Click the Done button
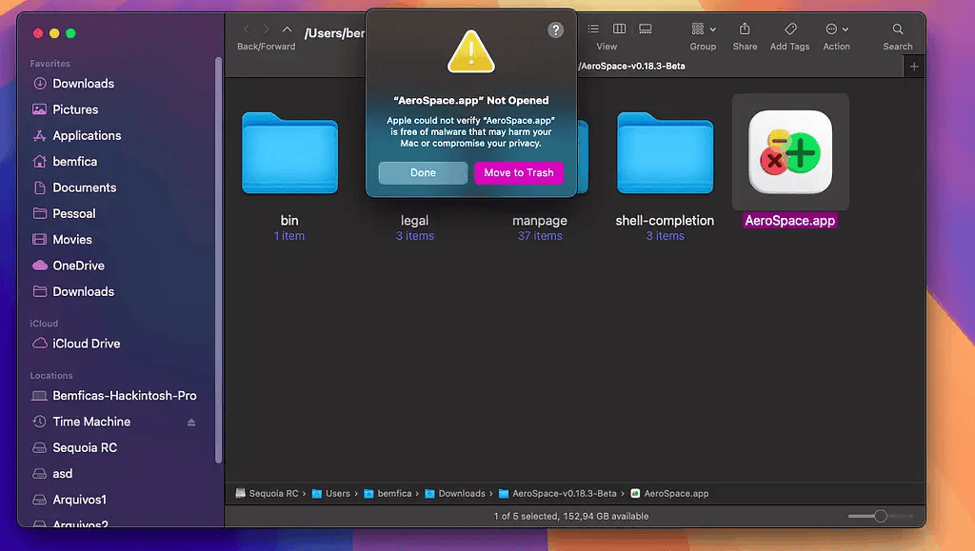The image size is (975, 551). 423,173
